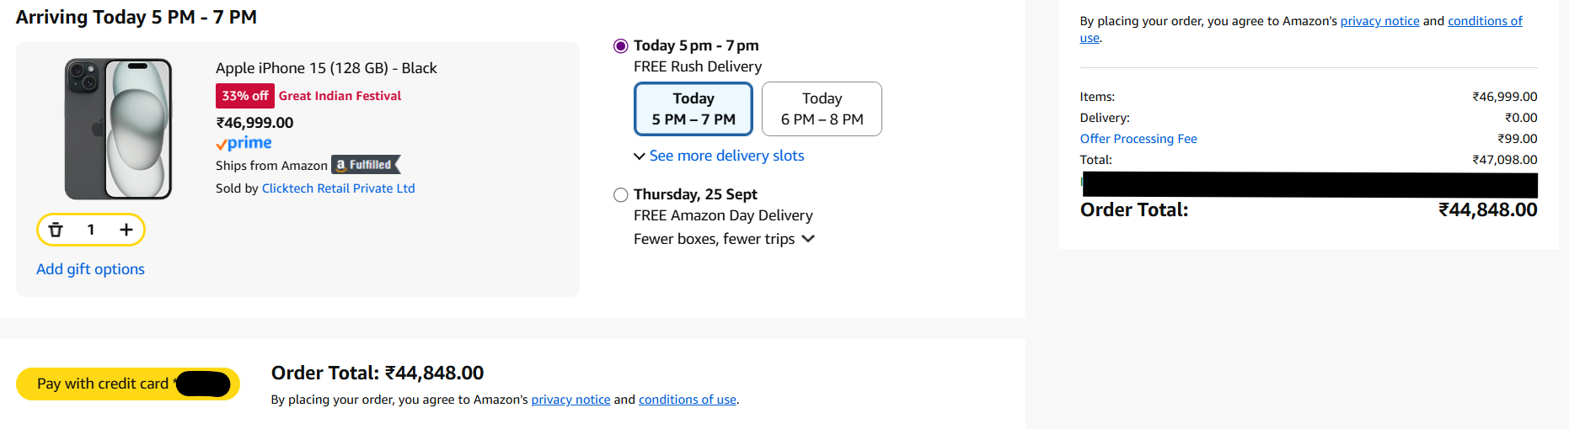Click the 33% off deal badge

point(244,96)
